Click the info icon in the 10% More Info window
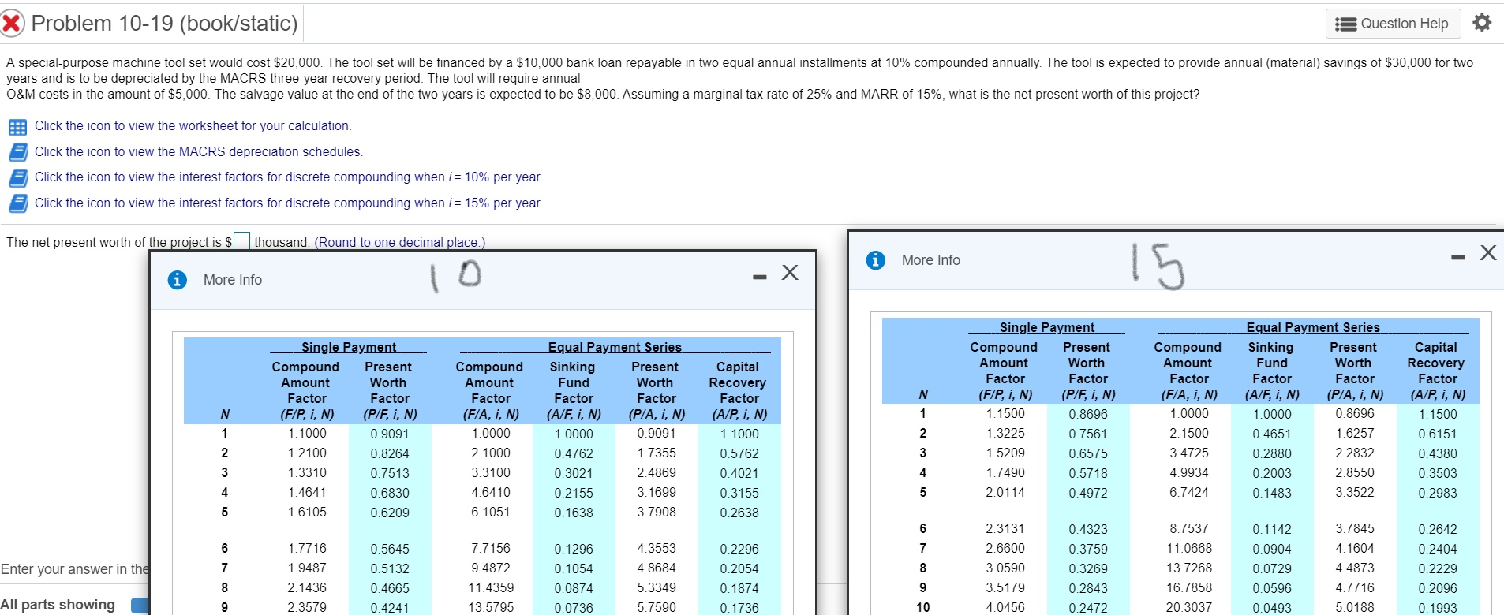 click(178, 280)
